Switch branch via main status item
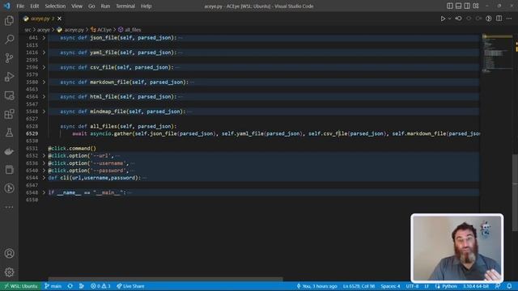The height and width of the screenshot is (291, 518). click(x=53, y=286)
